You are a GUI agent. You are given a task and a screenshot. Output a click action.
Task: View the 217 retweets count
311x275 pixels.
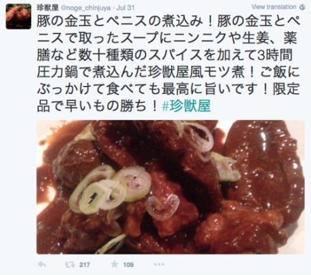tap(85, 265)
